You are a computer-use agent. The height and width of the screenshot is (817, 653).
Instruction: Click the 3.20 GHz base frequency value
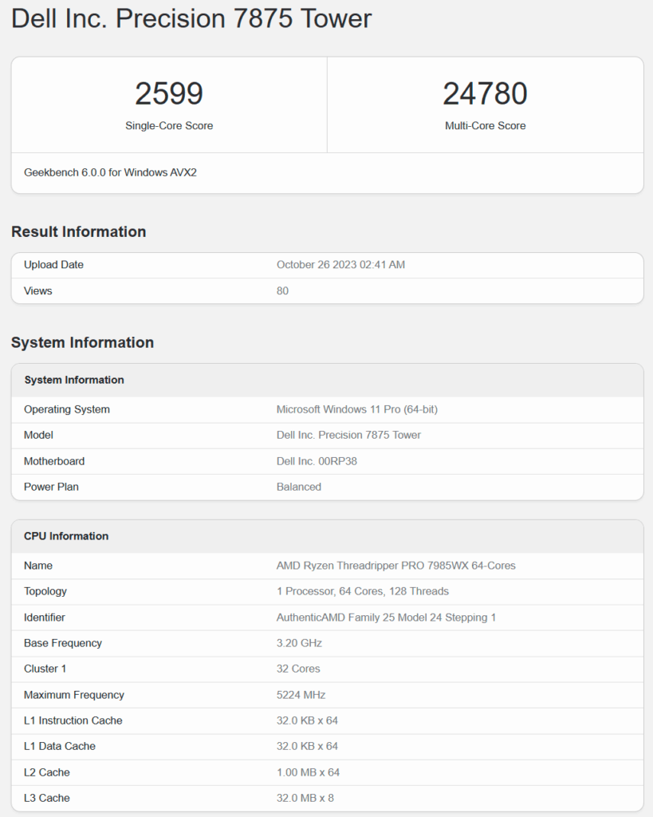299,643
